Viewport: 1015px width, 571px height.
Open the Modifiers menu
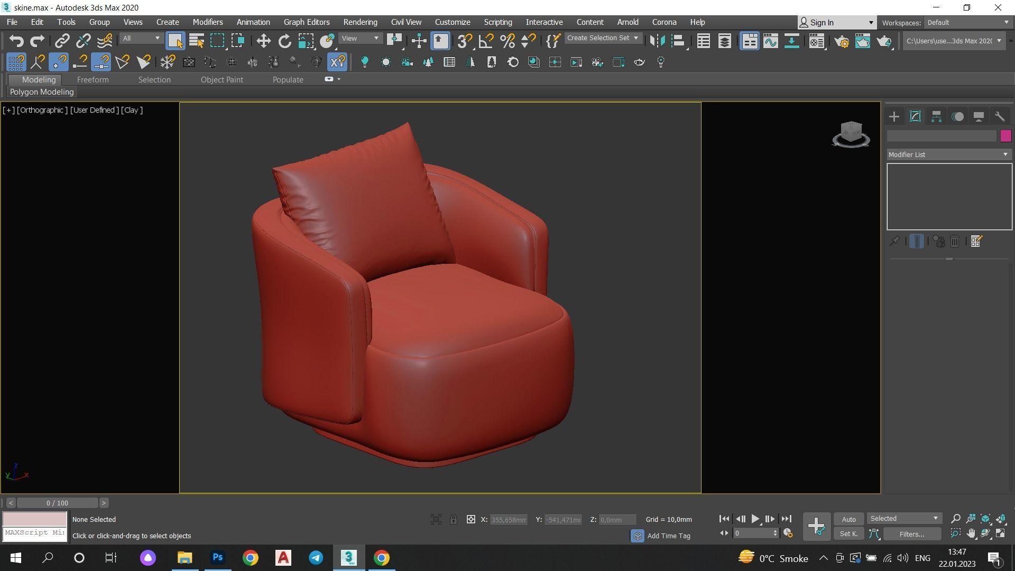207,22
